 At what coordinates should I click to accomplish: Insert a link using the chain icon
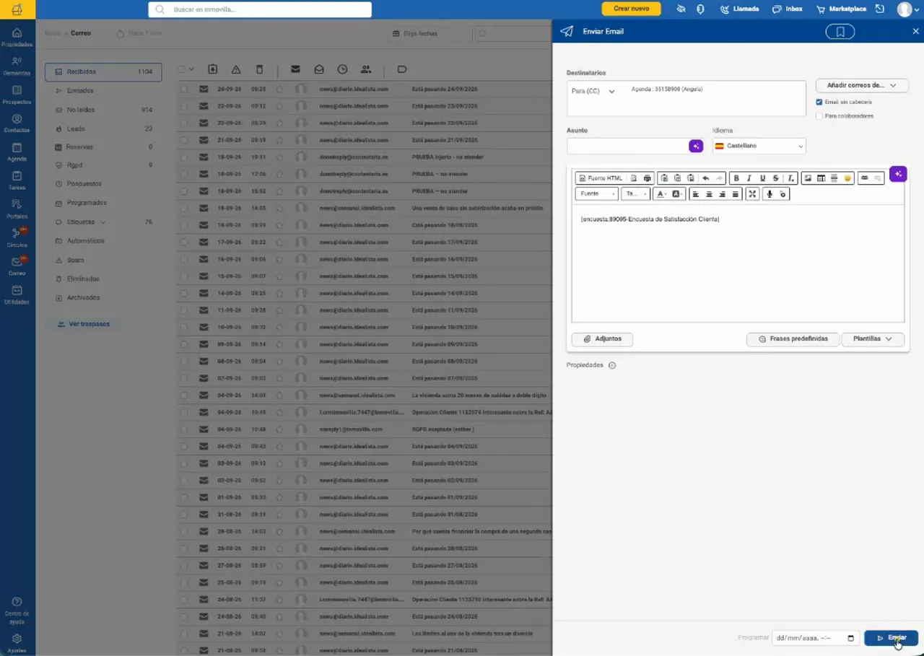(x=864, y=178)
